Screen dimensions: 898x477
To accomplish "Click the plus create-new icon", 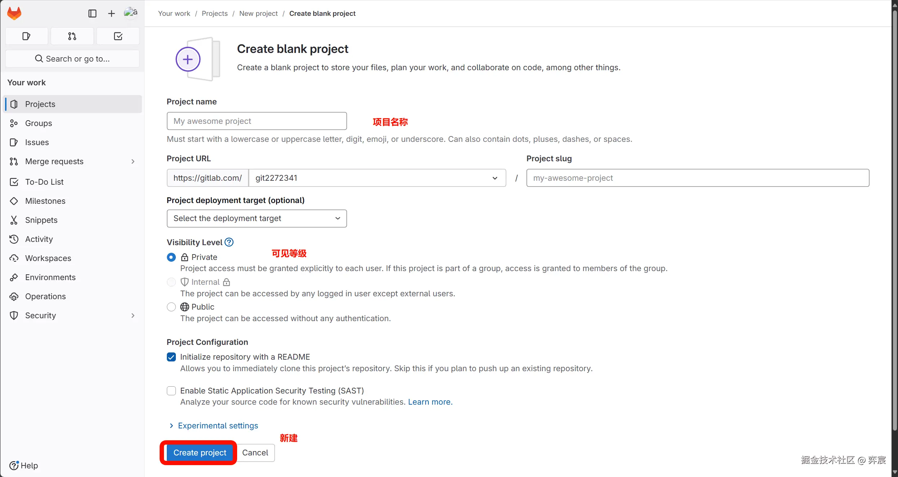I will click(111, 13).
